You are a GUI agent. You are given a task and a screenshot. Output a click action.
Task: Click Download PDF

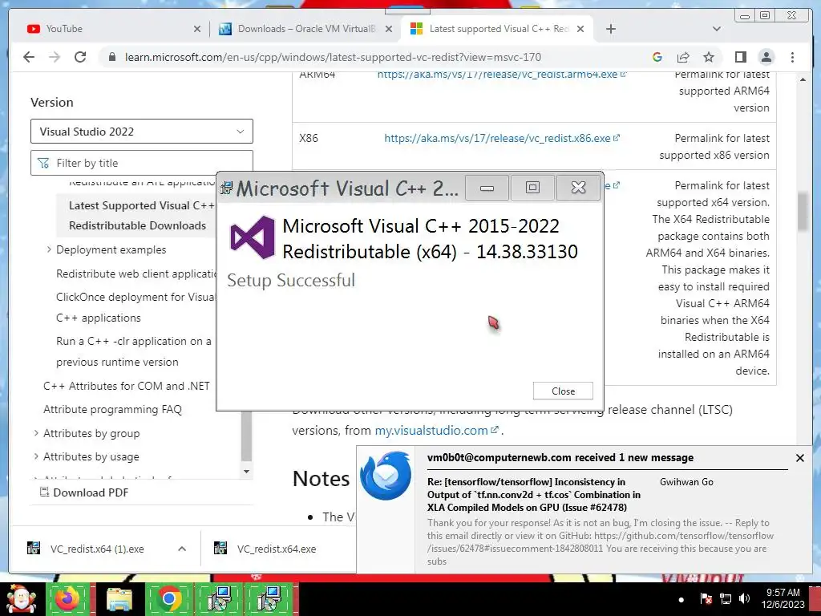pyautogui.click(x=84, y=492)
